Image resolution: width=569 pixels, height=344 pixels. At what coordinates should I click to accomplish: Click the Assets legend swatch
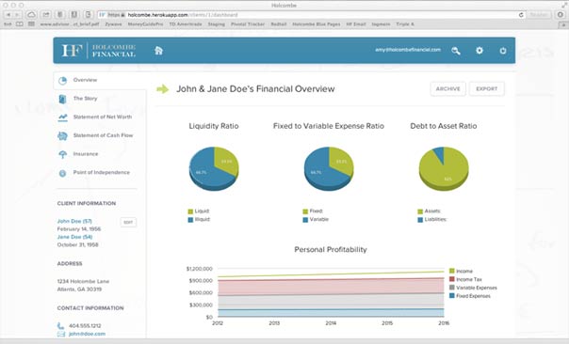(x=420, y=211)
